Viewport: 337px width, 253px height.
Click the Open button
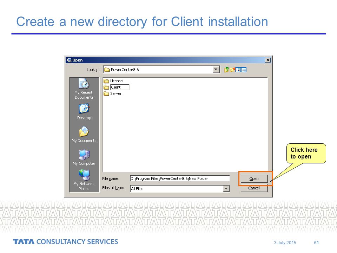(254, 179)
